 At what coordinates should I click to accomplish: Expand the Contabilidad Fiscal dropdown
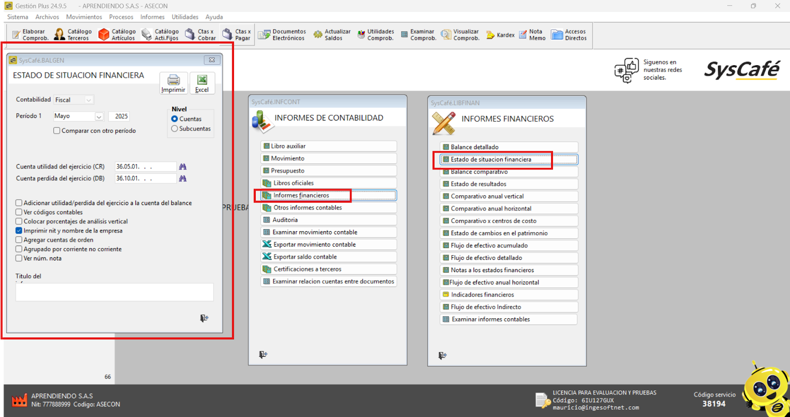[88, 100]
